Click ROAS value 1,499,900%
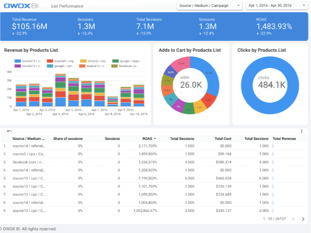This screenshot has height=233, width=311. point(148,154)
